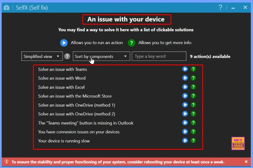
Task: Get more info about slow device
Action: [193, 141]
